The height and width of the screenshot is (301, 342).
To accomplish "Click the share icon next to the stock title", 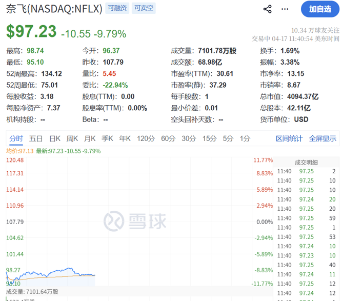I will pos(267,9).
